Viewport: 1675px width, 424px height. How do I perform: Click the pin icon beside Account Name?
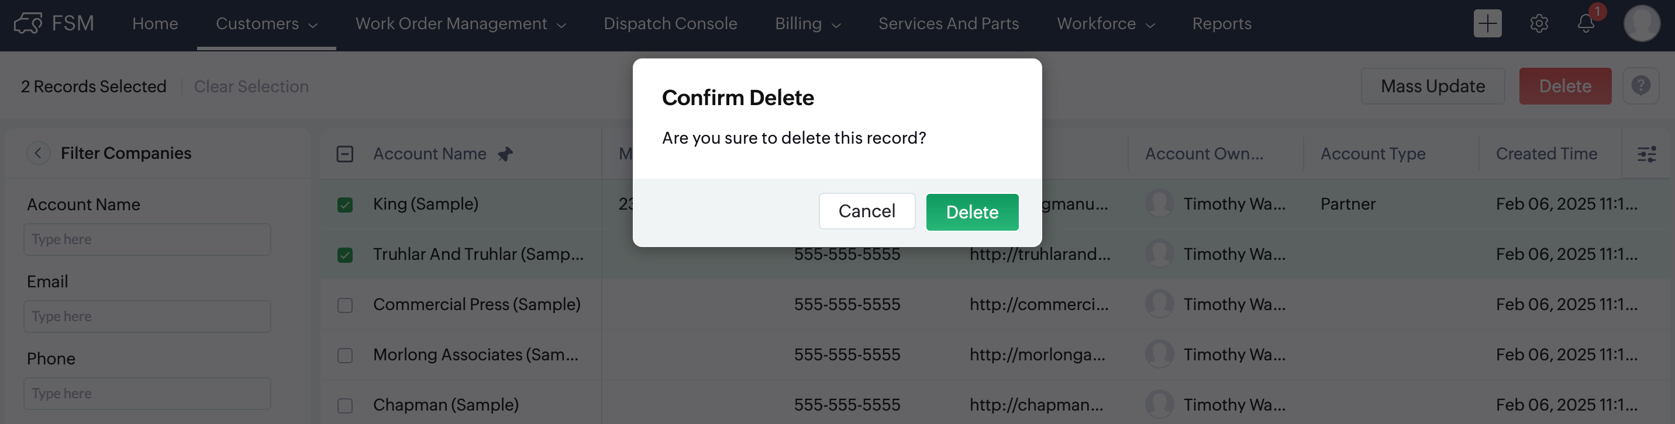[x=505, y=154]
